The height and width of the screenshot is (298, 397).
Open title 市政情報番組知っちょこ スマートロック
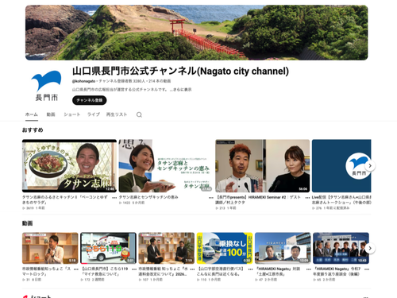pyautogui.click(x=47, y=272)
